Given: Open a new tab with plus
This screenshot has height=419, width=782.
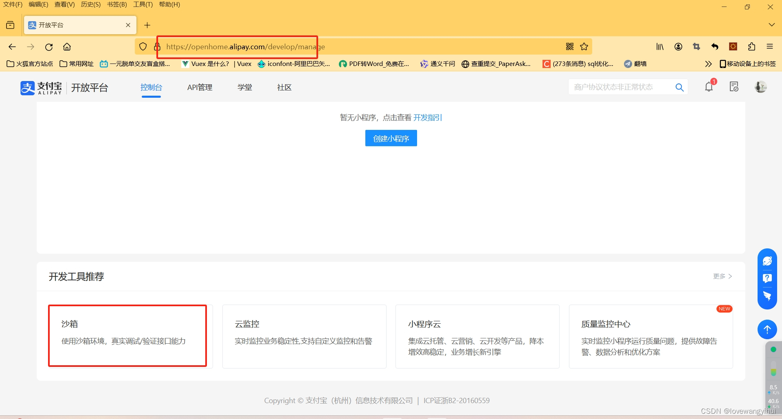Looking at the screenshot, I should (147, 25).
